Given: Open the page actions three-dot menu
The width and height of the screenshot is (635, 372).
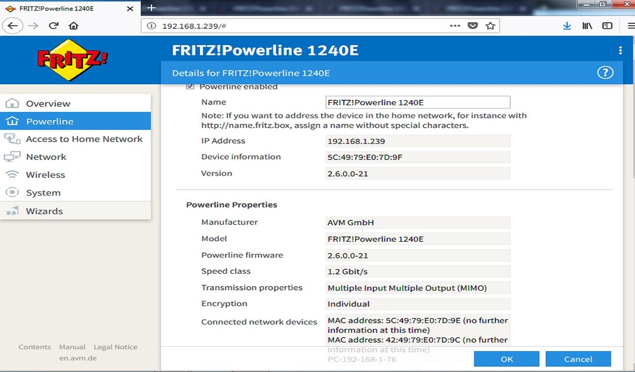Looking at the screenshot, I should click(x=455, y=26).
